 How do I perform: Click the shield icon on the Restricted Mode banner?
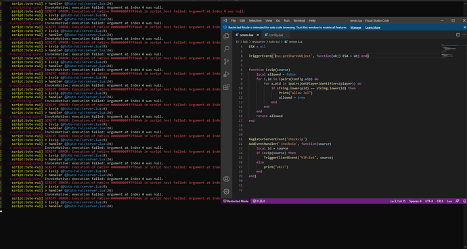click(x=225, y=27)
